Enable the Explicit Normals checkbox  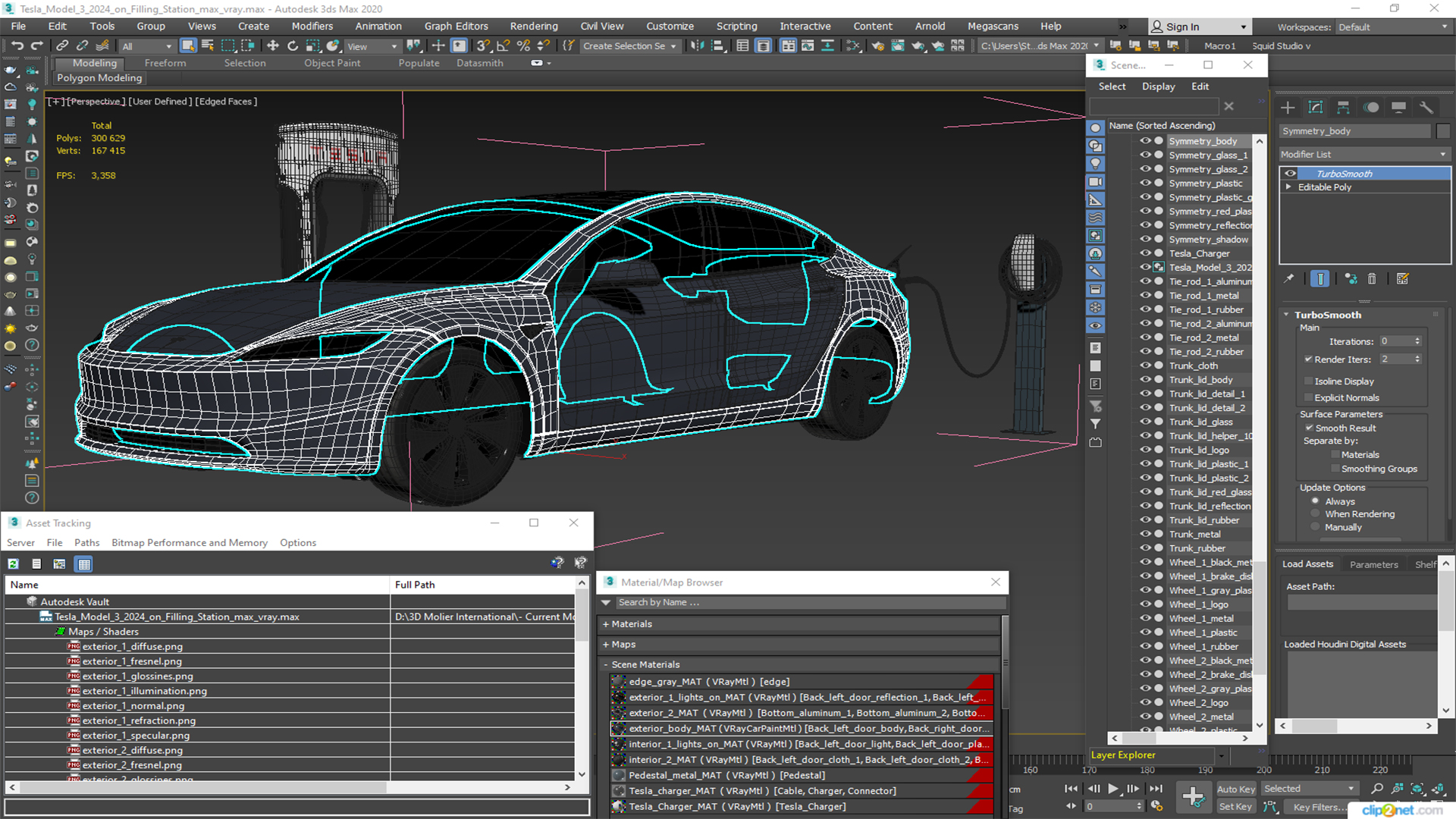click(x=1308, y=397)
